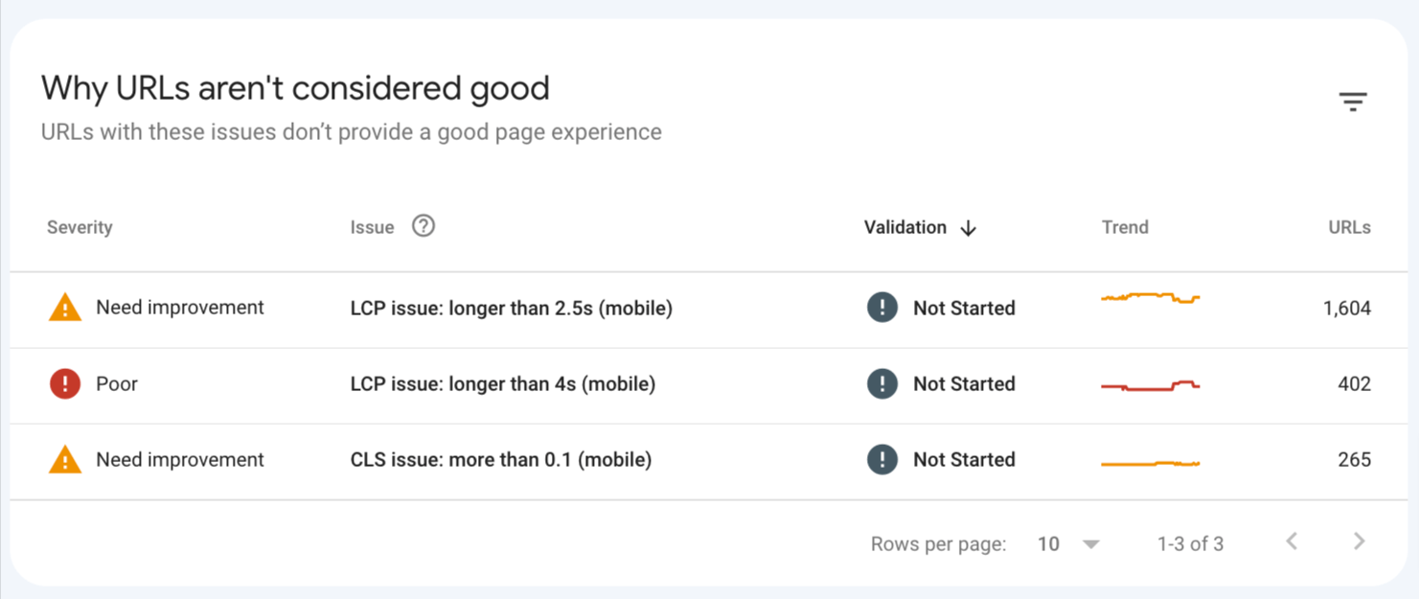Open the LCP issue longer than 2.5s details
Viewport: 1419px width, 599px height.
511,308
